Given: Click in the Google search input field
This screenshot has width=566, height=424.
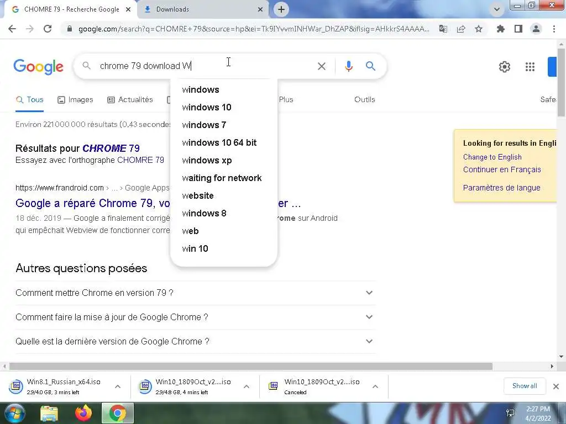Looking at the screenshot, I should (206, 66).
